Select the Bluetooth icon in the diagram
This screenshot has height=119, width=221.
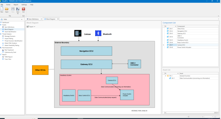tap(98, 33)
